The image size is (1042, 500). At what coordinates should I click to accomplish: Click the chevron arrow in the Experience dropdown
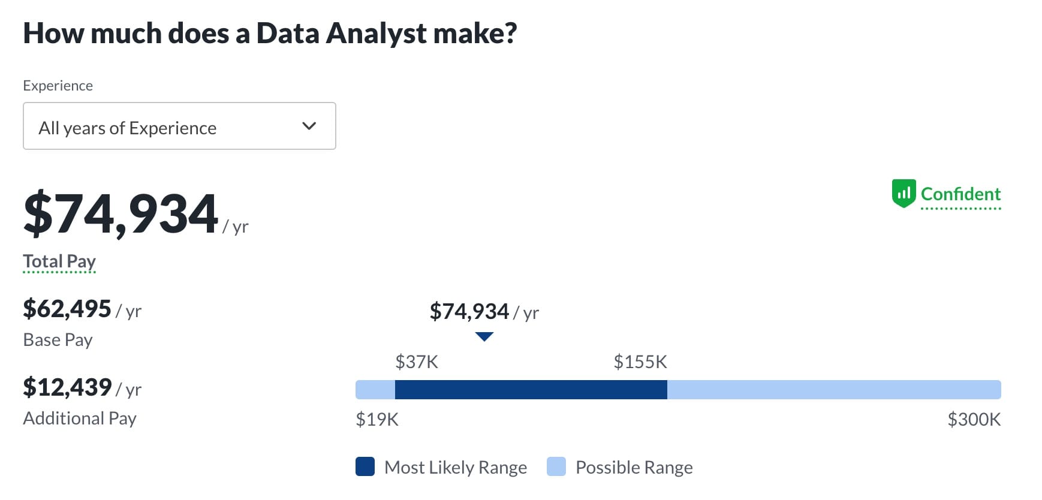pos(309,126)
